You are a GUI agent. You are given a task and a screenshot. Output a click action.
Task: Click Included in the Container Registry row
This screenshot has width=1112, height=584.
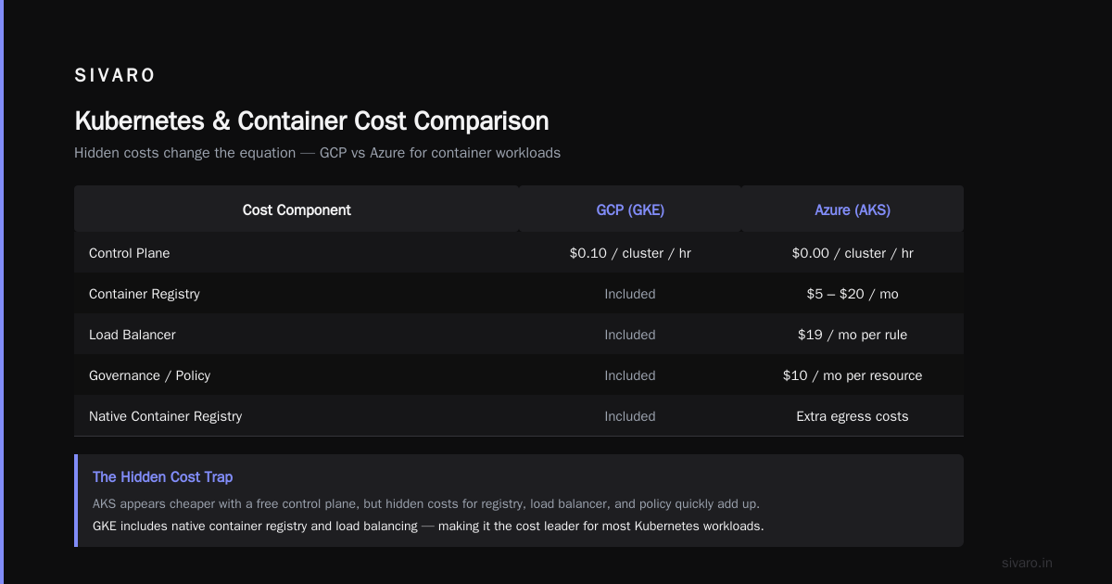click(x=630, y=294)
